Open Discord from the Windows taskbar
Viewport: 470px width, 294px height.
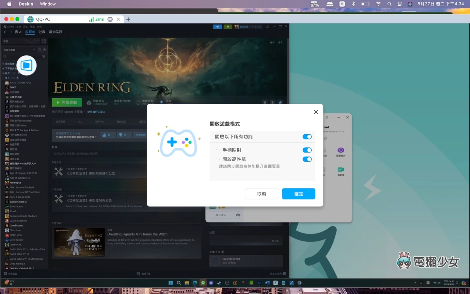pos(211,283)
